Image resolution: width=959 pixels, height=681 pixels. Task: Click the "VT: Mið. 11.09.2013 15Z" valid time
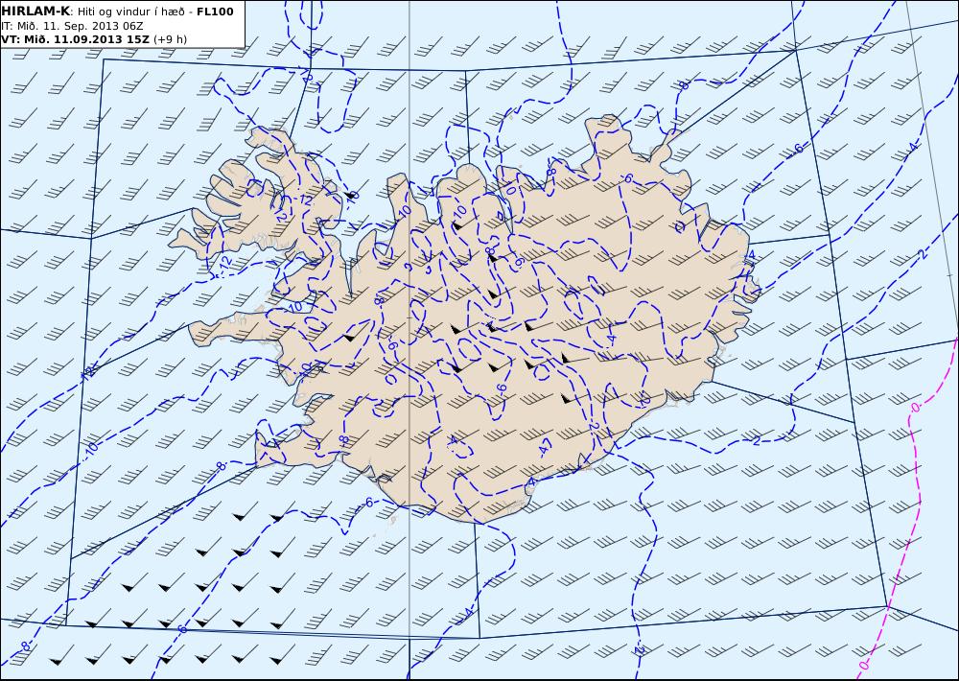pyautogui.click(x=75, y=39)
